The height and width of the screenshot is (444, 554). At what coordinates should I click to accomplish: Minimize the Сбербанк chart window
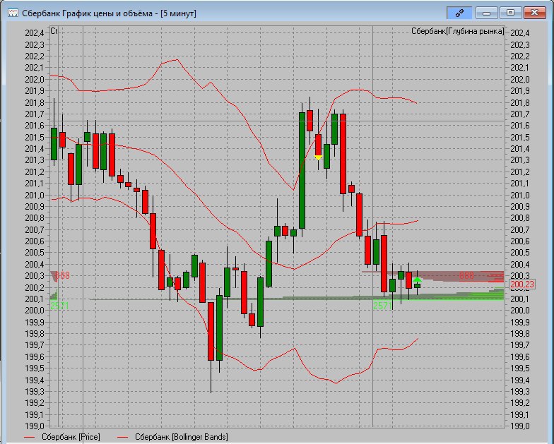[486, 13]
